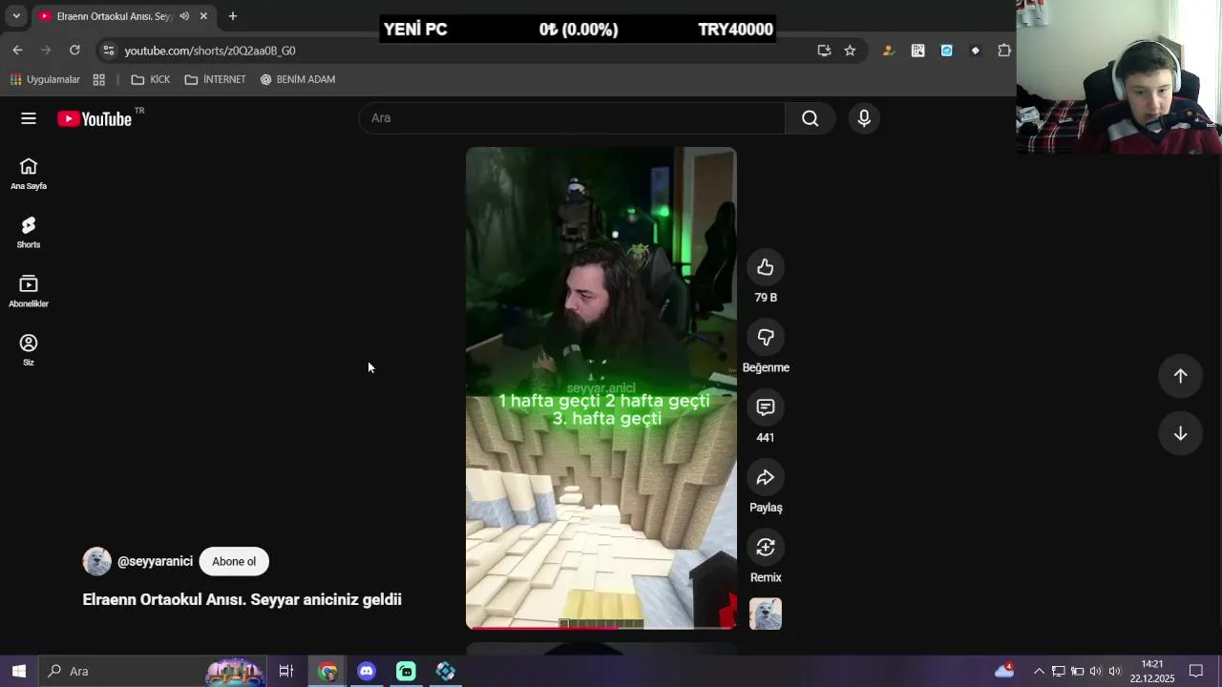
Task: Open Abonelikler in the left sidebar
Action: (x=29, y=292)
